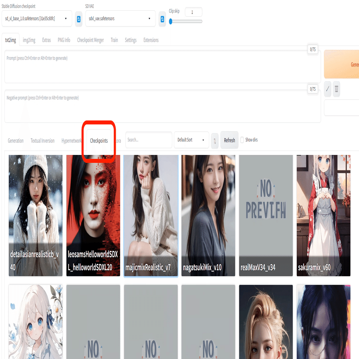
Task: Select the Generation sub-tab
Action: coord(15,141)
